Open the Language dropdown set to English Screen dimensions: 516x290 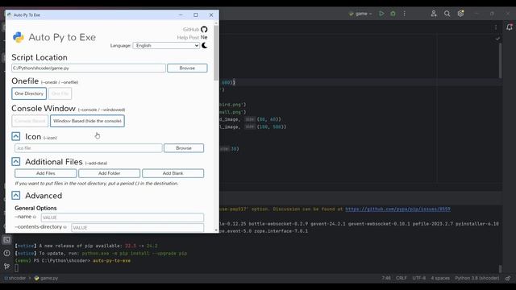pyautogui.click(x=166, y=46)
